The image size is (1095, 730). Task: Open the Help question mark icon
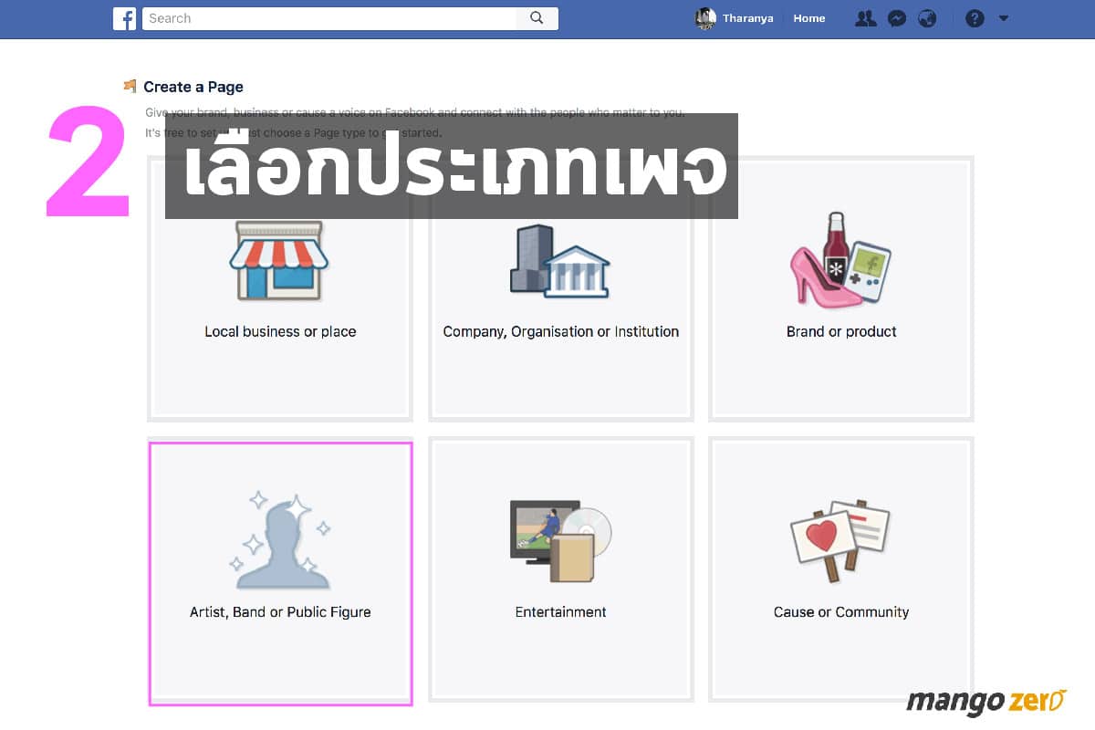pos(975,18)
